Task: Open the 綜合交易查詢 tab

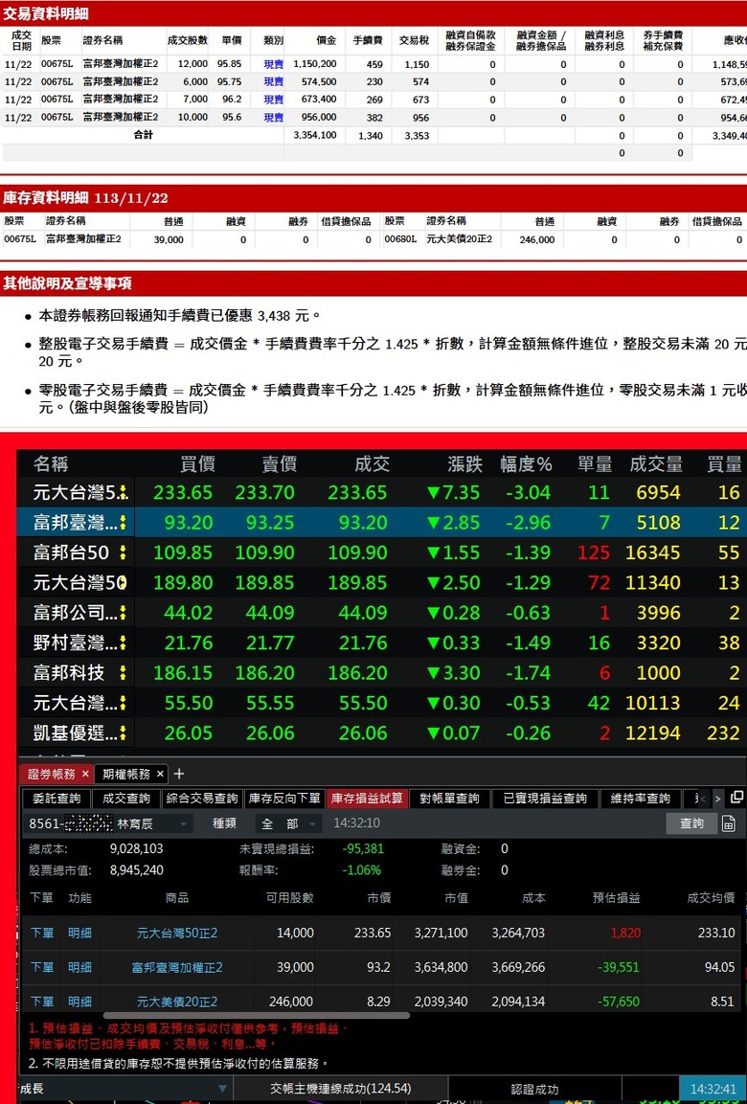Action: [202, 799]
